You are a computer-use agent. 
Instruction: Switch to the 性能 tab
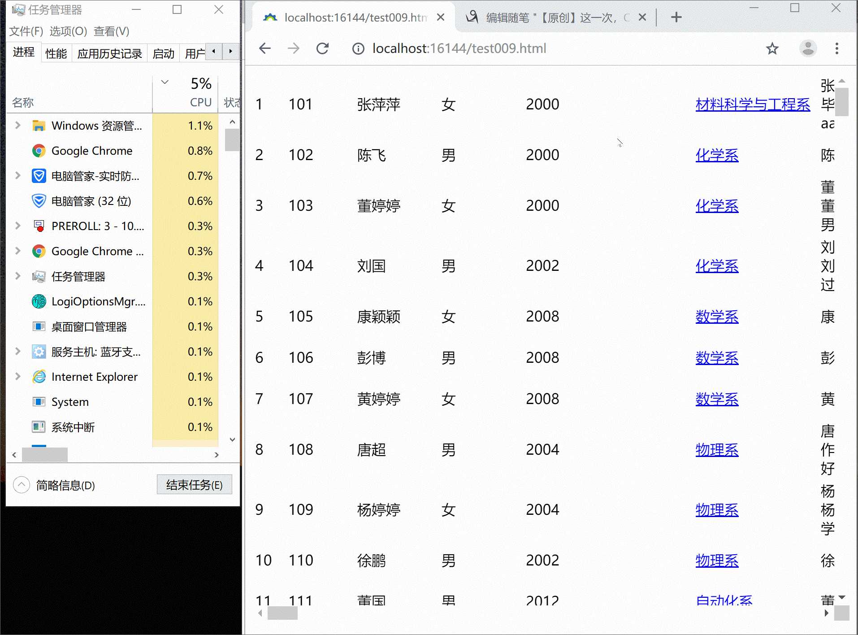(x=56, y=54)
